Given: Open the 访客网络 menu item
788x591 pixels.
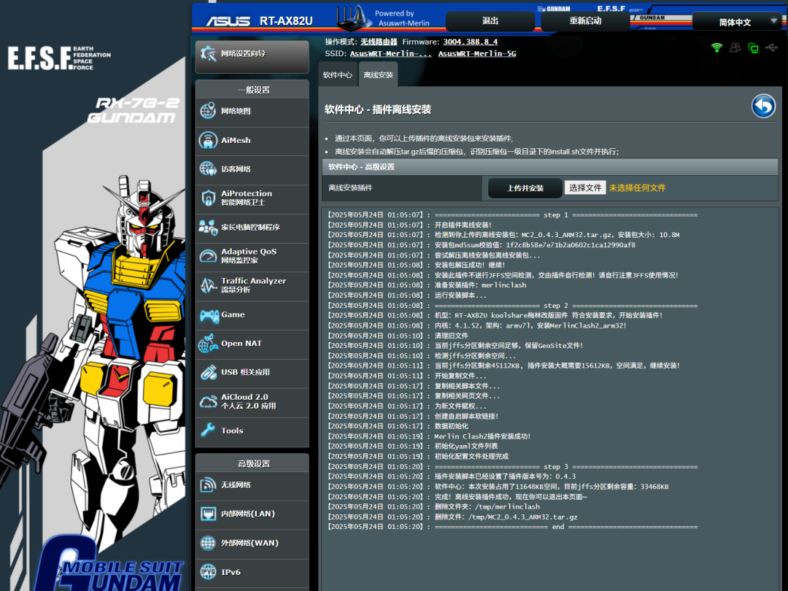Looking at the screenshot, I should pos(252,169).
